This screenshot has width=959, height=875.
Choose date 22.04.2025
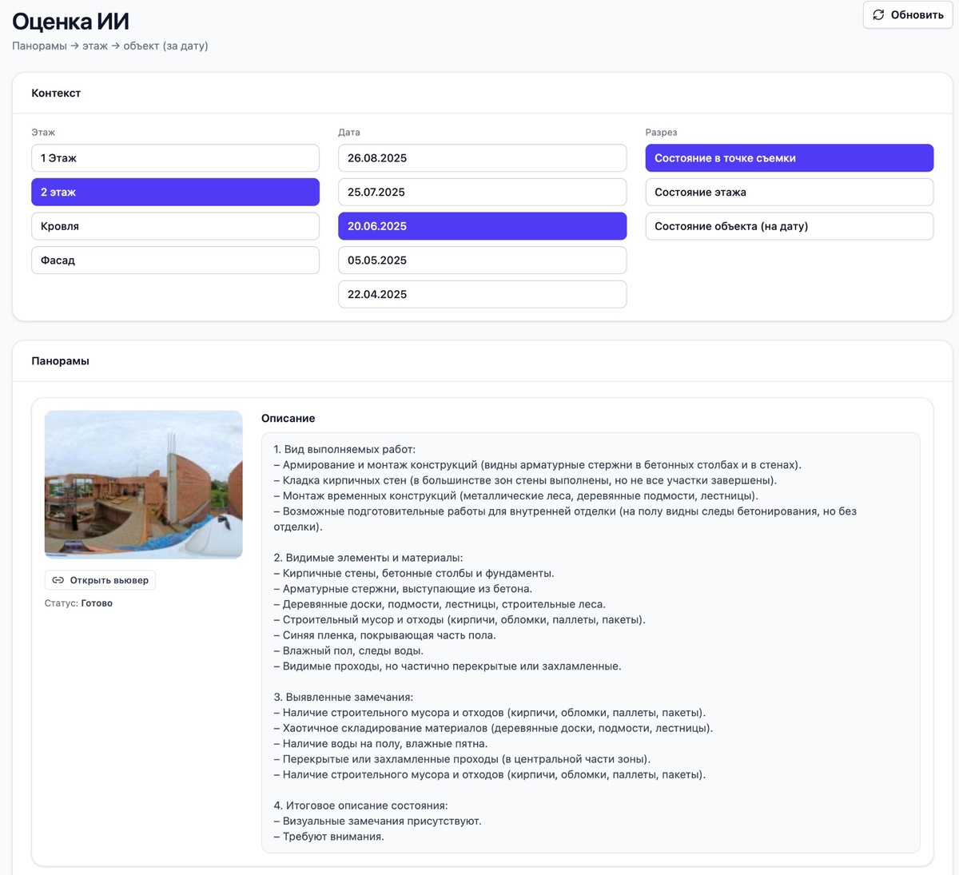tap(482, 294)
